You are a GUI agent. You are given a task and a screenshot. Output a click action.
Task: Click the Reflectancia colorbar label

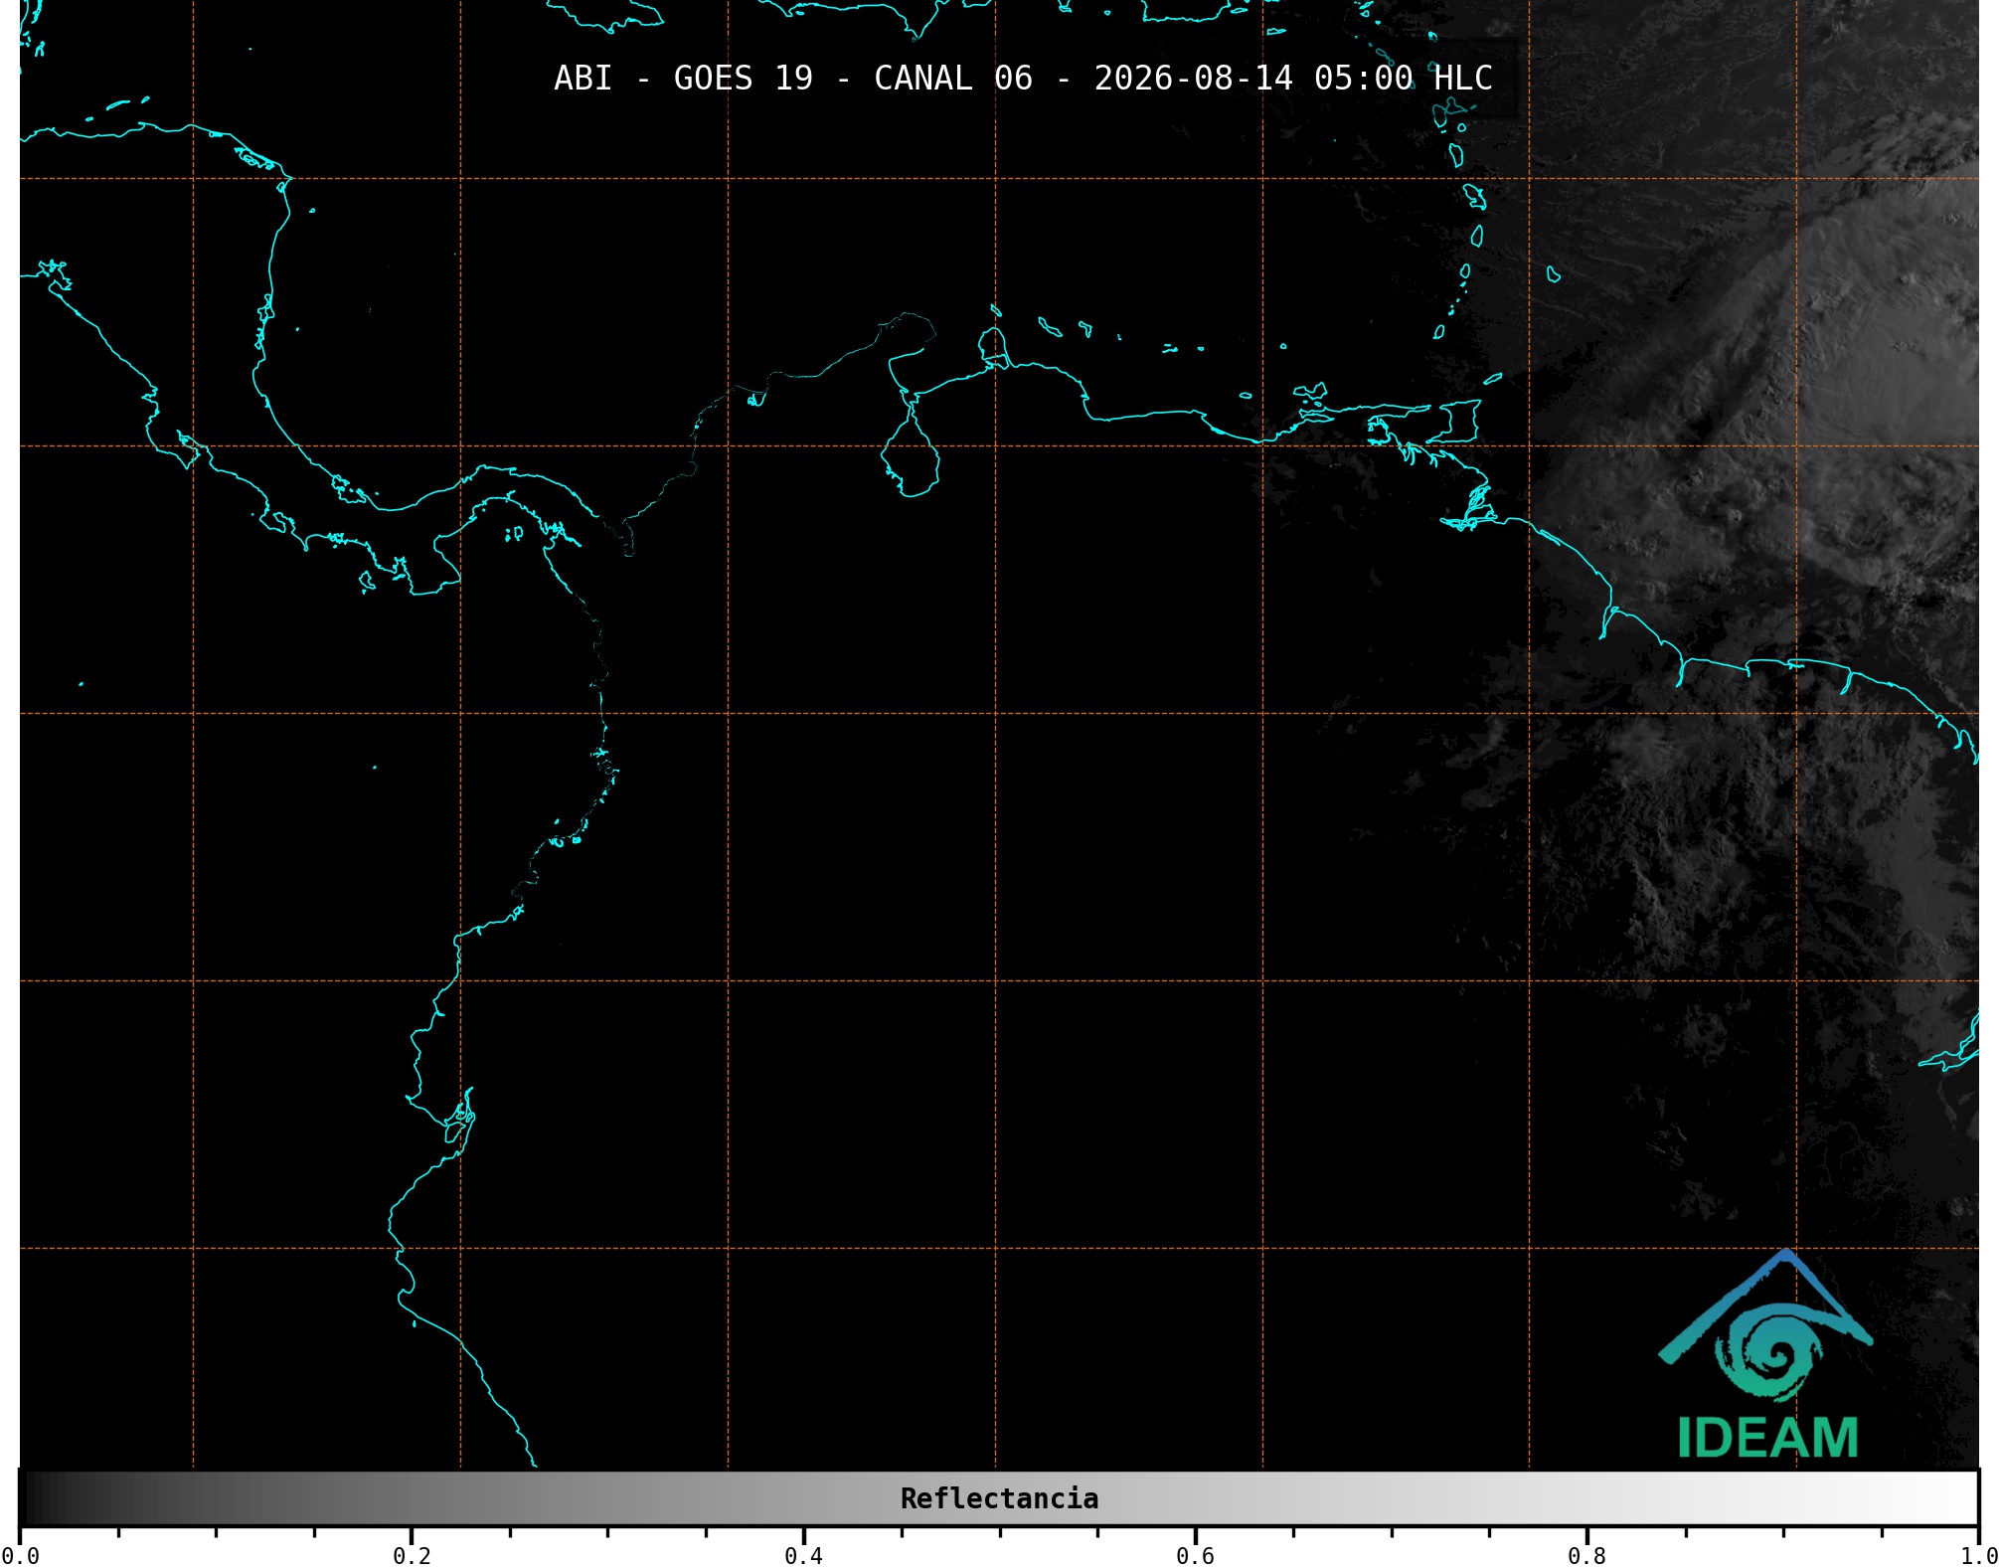coord(999,1498)
